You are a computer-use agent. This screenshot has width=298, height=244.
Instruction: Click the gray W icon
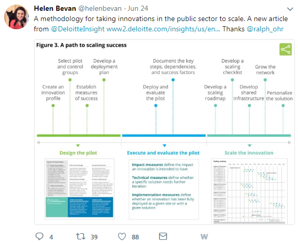(204, 237)
